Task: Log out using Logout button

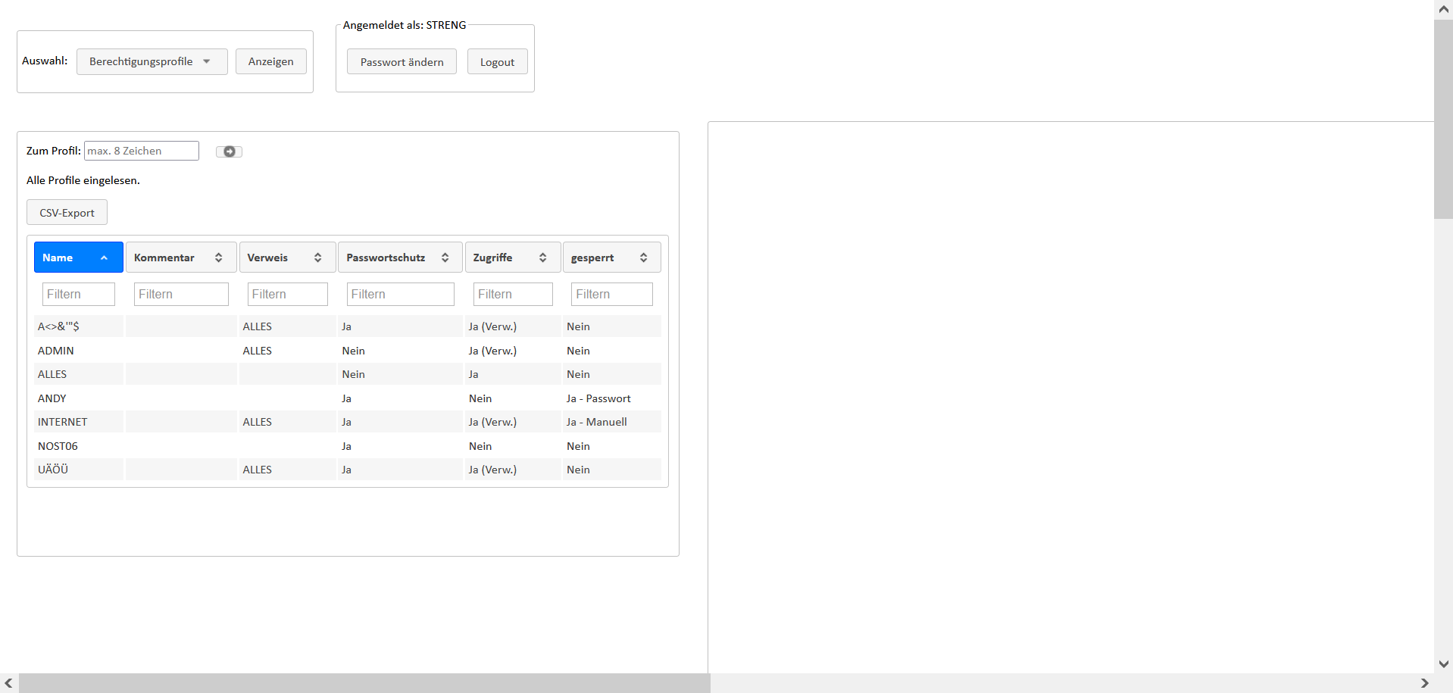Action: point(497,62)
